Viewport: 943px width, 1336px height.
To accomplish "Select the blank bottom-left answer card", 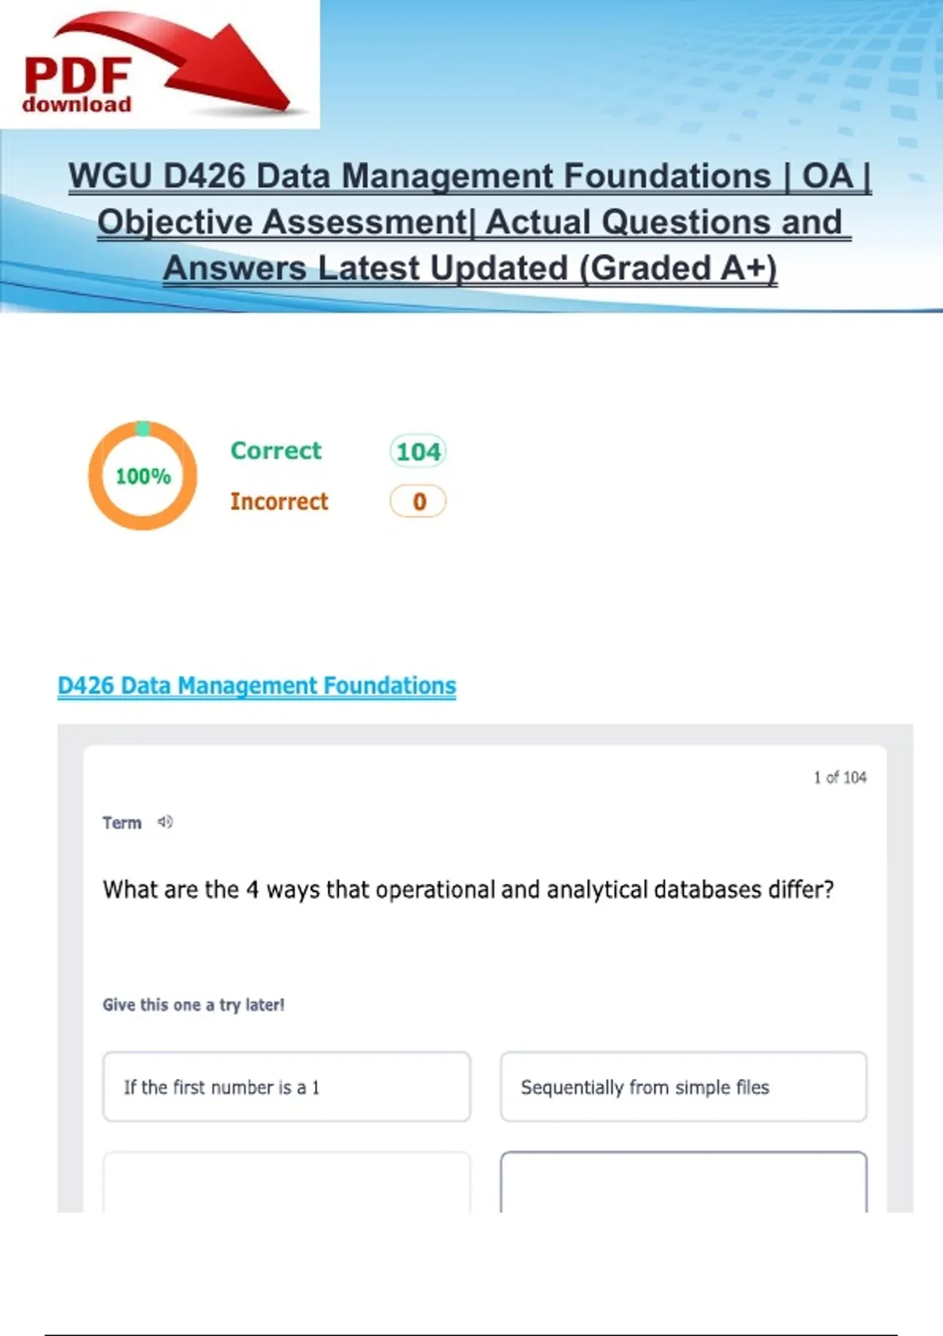I will coord(287,1183).
